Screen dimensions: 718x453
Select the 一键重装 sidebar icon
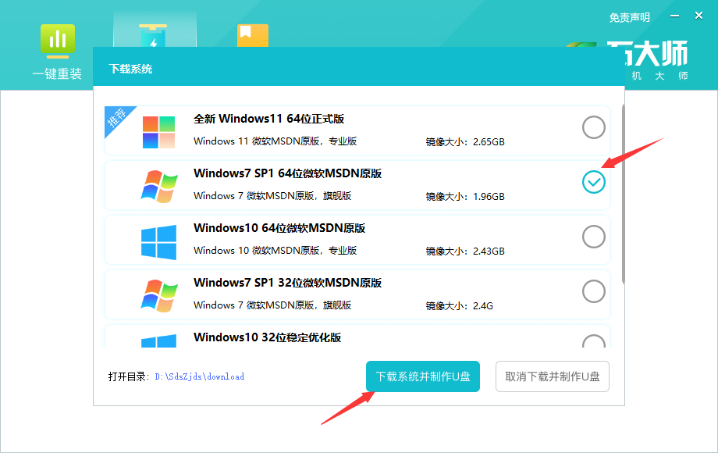coord(57,45)
